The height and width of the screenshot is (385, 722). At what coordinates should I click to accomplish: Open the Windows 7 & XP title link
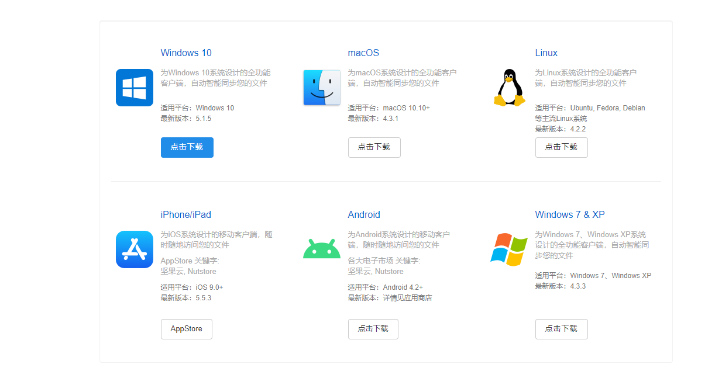[570, 214]
